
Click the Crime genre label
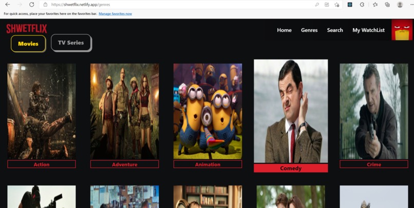click(x=374, y=164)
